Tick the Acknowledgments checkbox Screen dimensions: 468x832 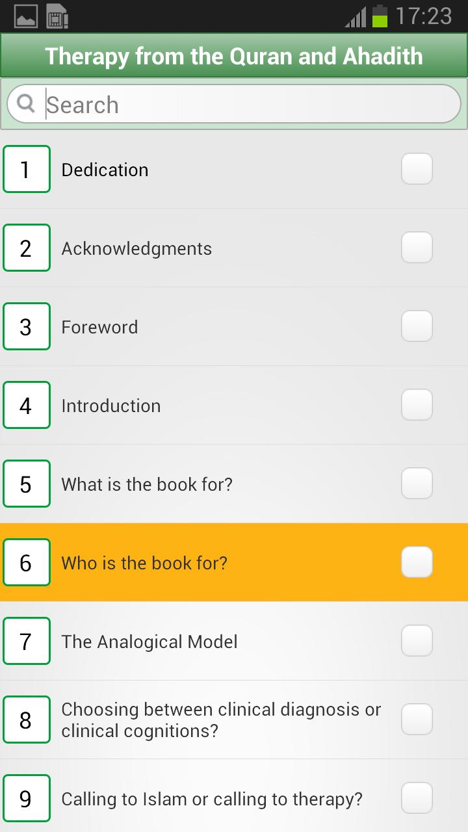pyautogui.click(x=417, y=248)
